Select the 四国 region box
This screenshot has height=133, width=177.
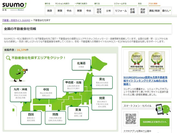tap(31, 118)
